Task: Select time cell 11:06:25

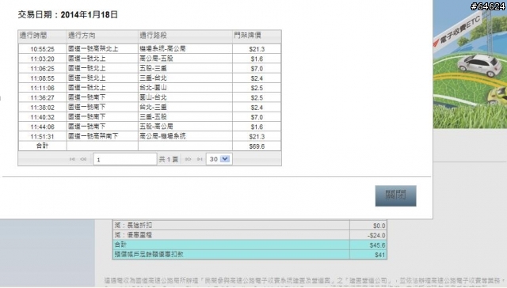Action: [42, 69]
